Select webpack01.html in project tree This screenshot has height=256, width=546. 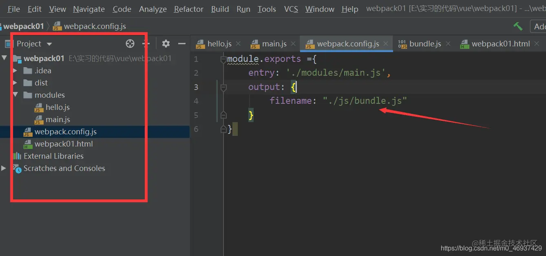tap(64, 144)
